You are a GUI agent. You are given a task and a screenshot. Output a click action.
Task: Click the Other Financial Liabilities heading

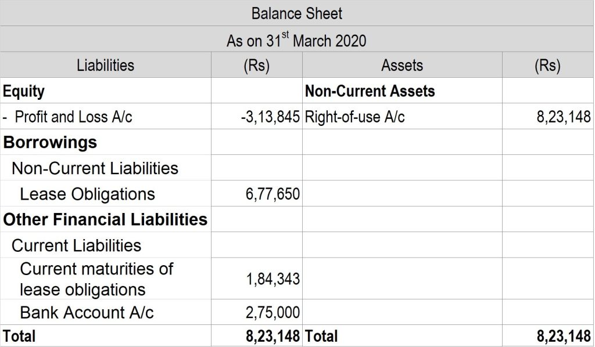105,219
